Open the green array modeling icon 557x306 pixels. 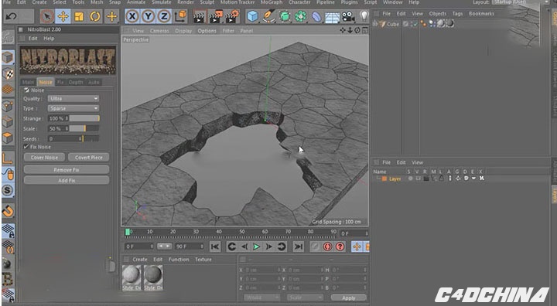point(300,16)
